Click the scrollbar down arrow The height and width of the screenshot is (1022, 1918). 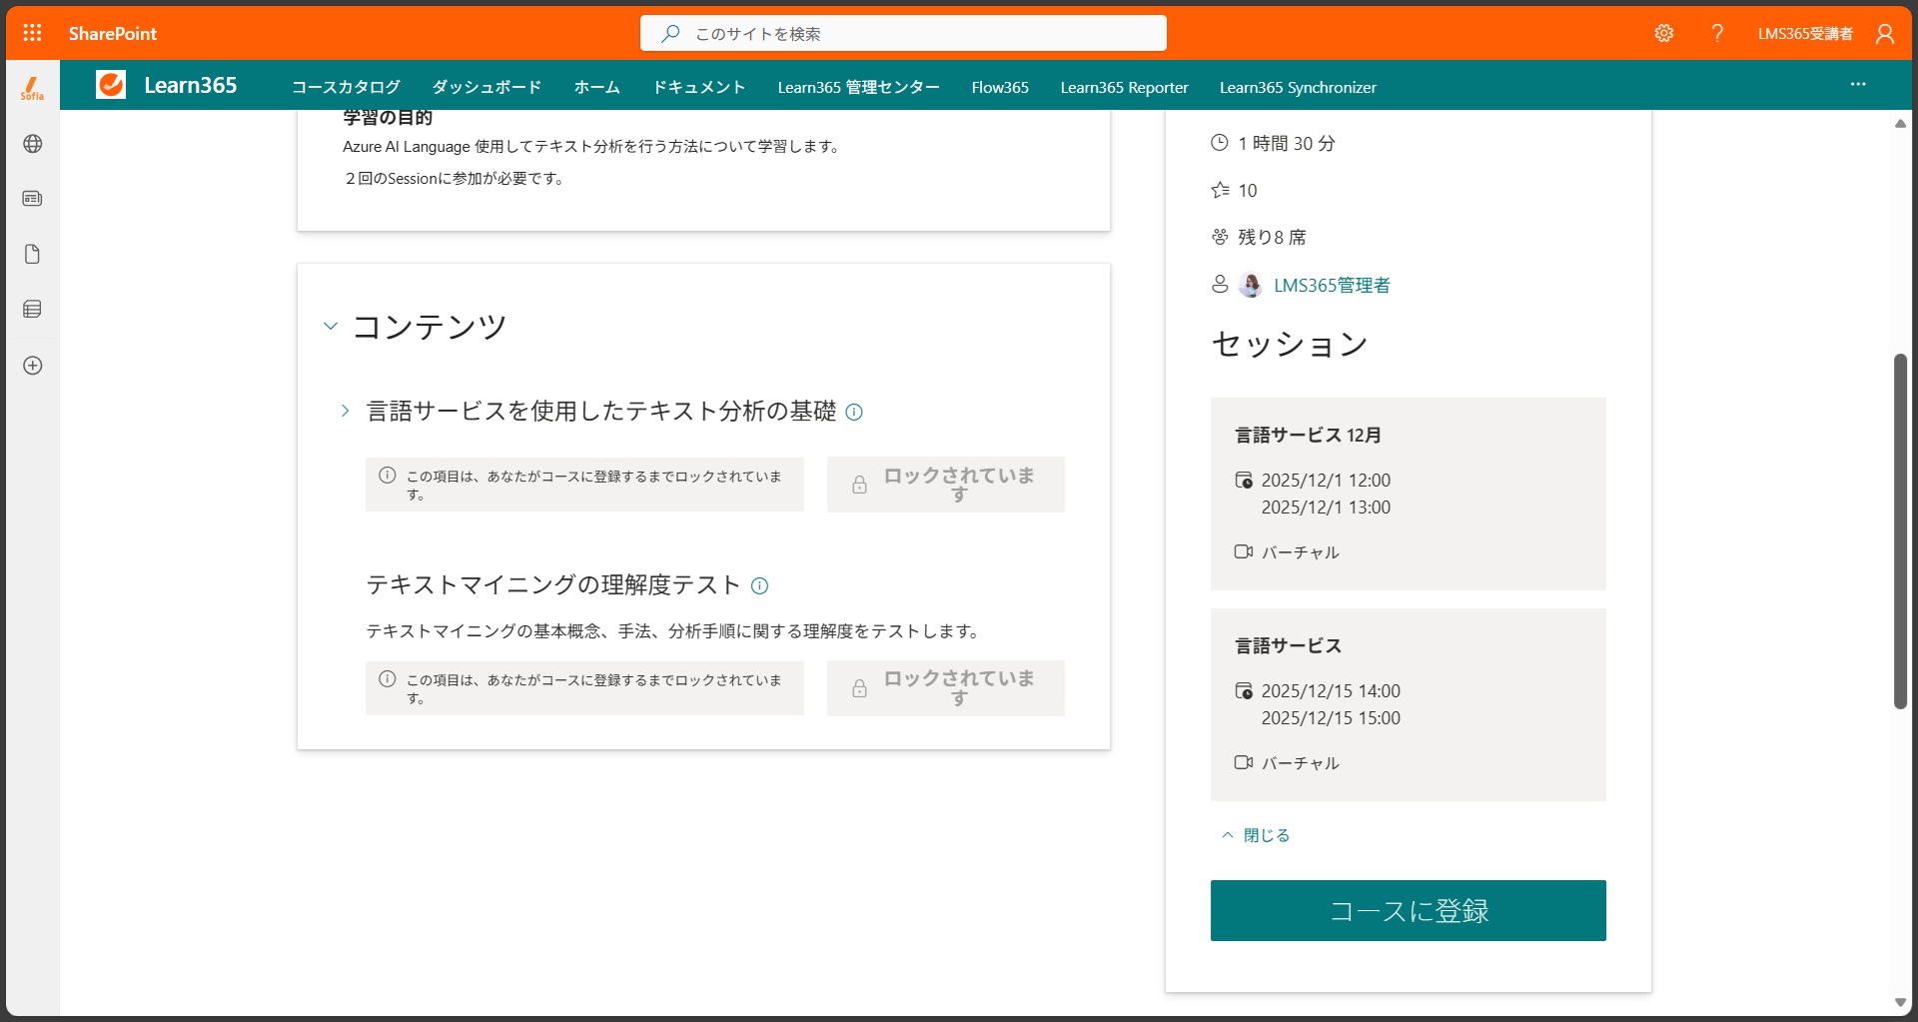tap(1900, 1002)
